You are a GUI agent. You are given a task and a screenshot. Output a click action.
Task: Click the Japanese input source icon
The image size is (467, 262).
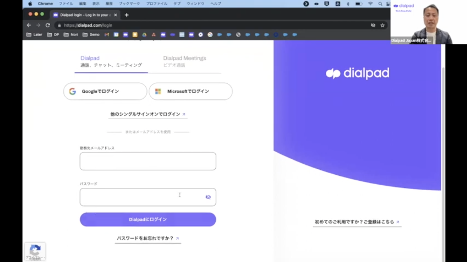tap(338, 4)
